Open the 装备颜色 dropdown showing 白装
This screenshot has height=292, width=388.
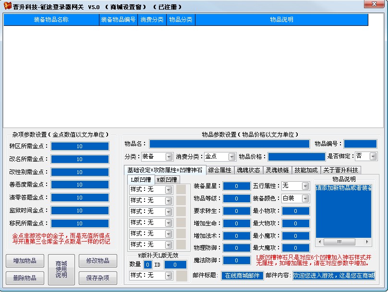tap(305, 199)
